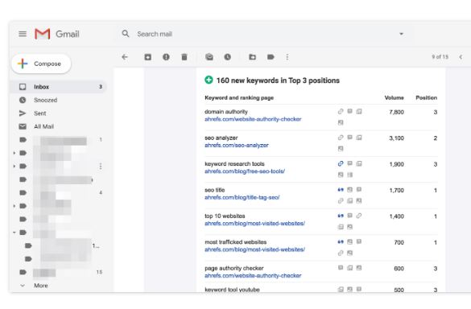
Task: Report spam using the exclamation icon
Action: 166,57
